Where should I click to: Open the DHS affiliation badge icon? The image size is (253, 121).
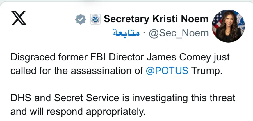pyautogui.click(x=95, y=19)
